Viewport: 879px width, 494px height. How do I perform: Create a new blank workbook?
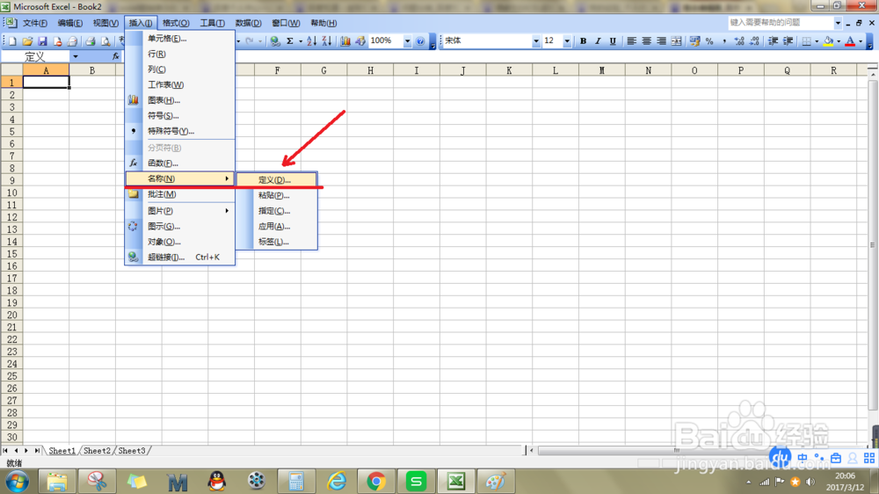click(x=12, y=41)
